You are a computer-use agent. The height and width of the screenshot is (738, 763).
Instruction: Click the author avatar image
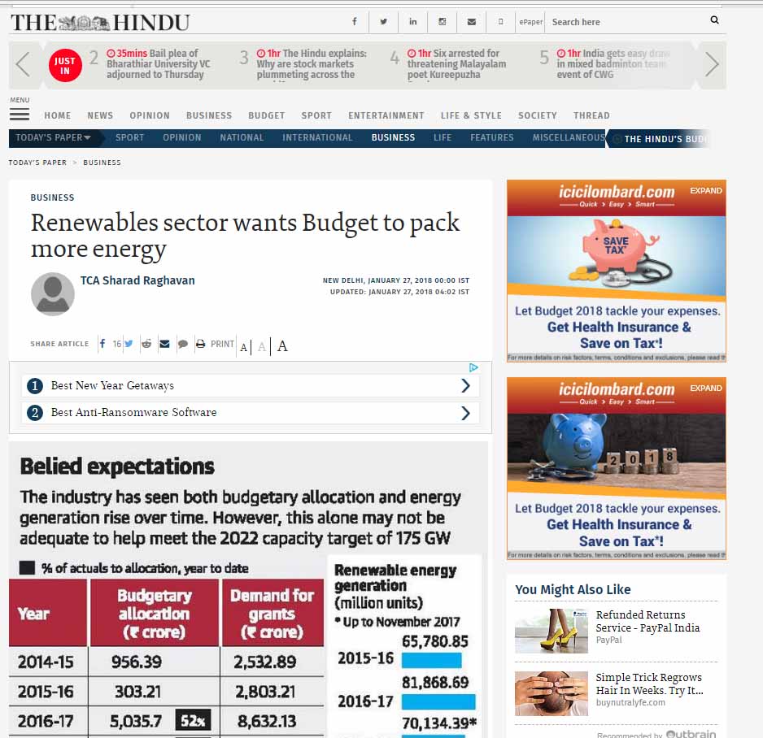click(53, 293)
